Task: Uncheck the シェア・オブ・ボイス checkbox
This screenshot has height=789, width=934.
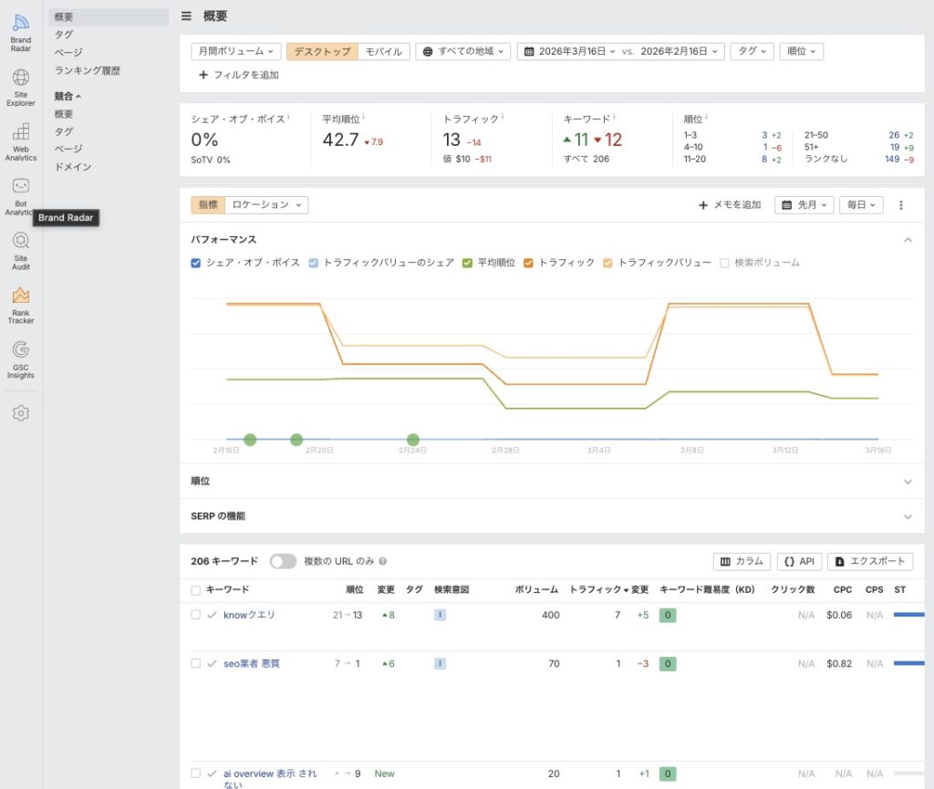Action: [196, 263]
